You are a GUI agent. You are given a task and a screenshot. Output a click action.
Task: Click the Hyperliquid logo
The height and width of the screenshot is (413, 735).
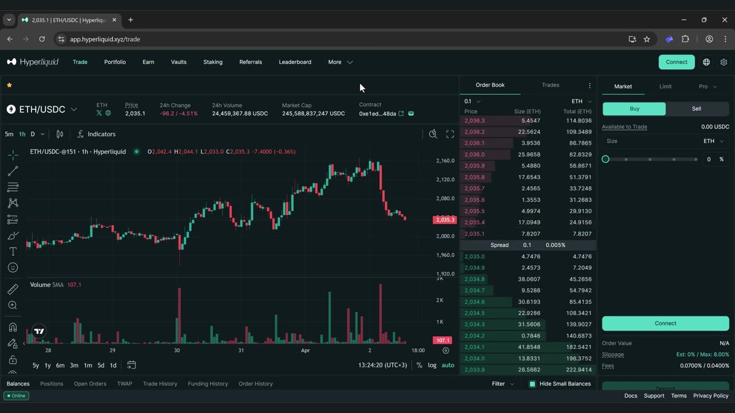[x=33, y=62]
